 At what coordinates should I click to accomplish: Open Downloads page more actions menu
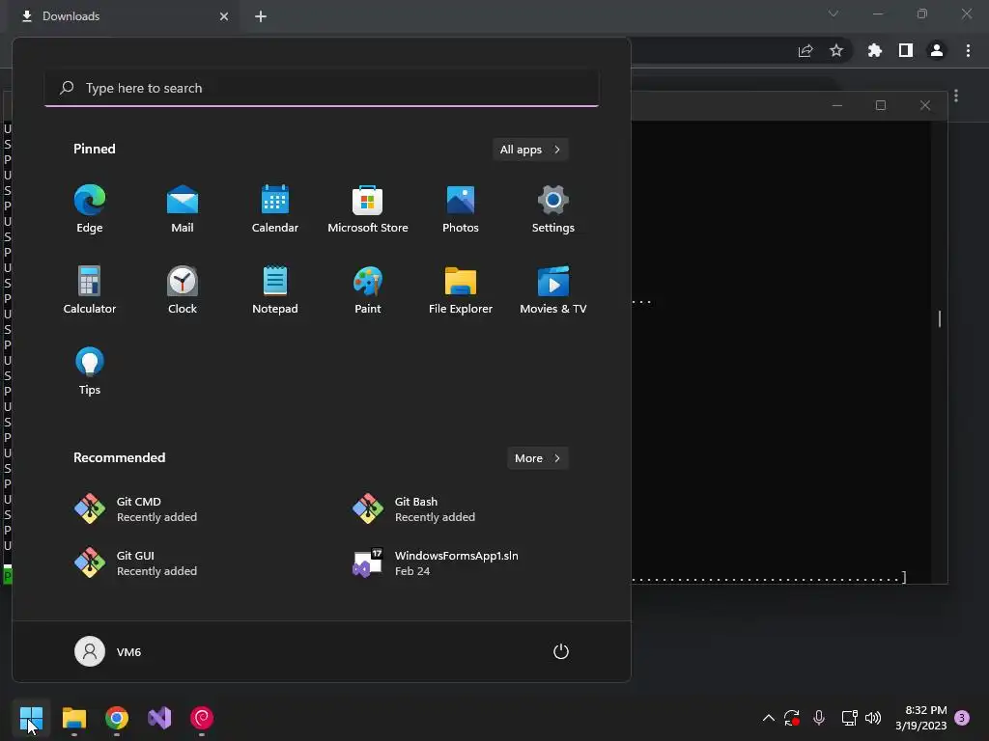(x=957, y=96)
